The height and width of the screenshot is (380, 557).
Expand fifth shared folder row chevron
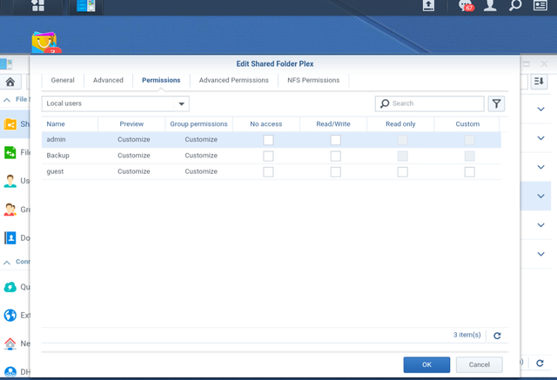540,225
